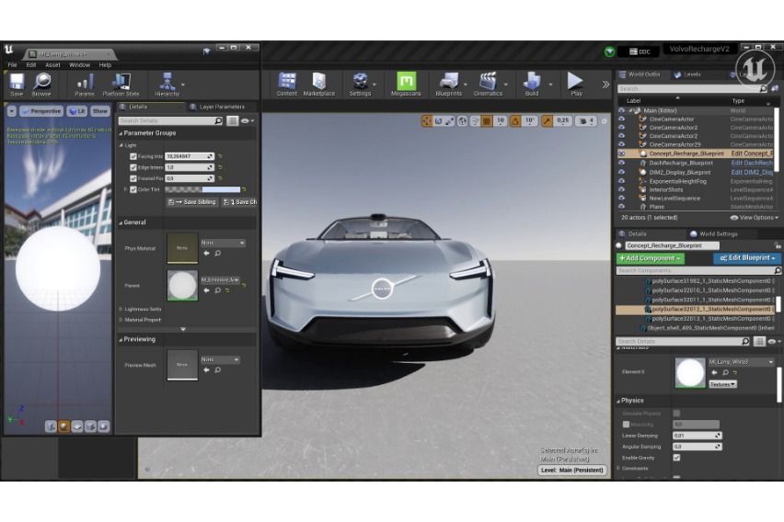Click the Build toolbar icon
784x522 pixels.
[532, 84]
